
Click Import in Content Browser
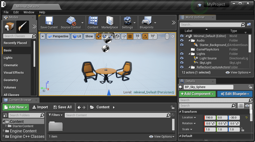coord(40,107)
